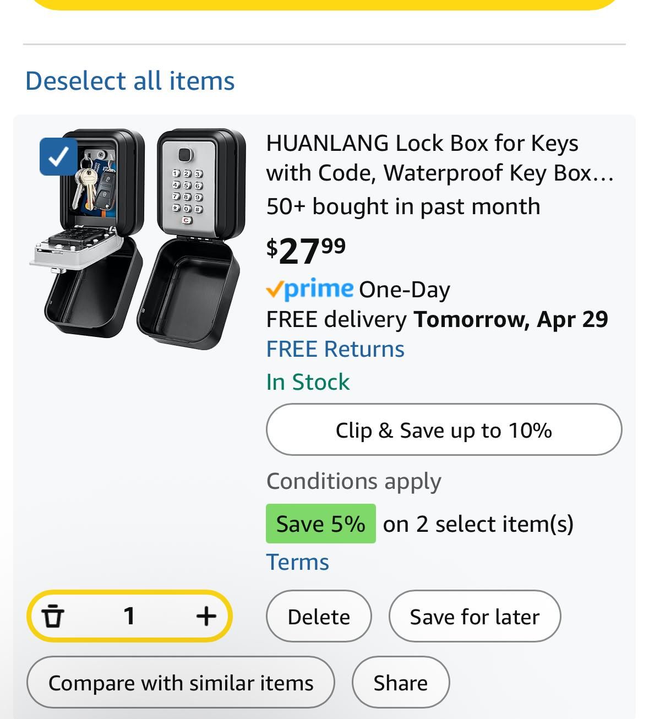Image resolution: width=649 pixels, height=719 pixels.
Task: Click the Prime checkmark logo
Action: click(309, 288)
